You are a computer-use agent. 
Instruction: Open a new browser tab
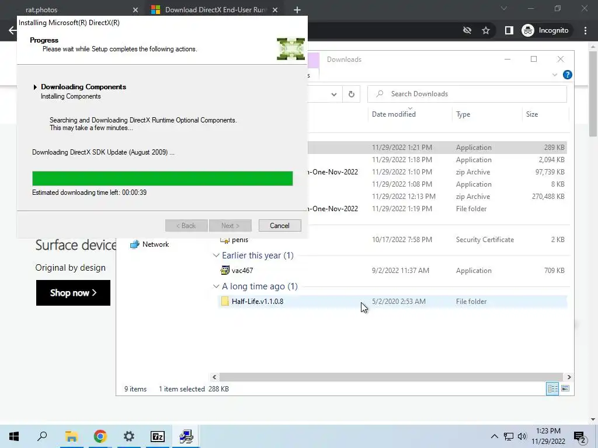(297, 10)
